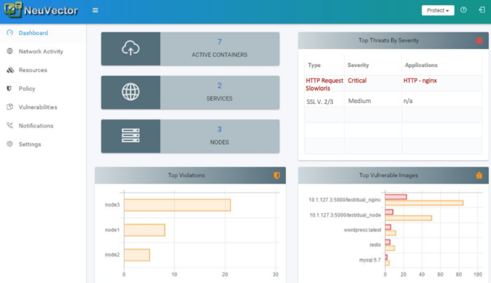
Task: Click node3's bar in Top Violations chart
Action: coord(177,204)
